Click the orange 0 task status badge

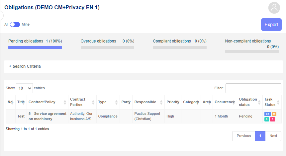274,114
